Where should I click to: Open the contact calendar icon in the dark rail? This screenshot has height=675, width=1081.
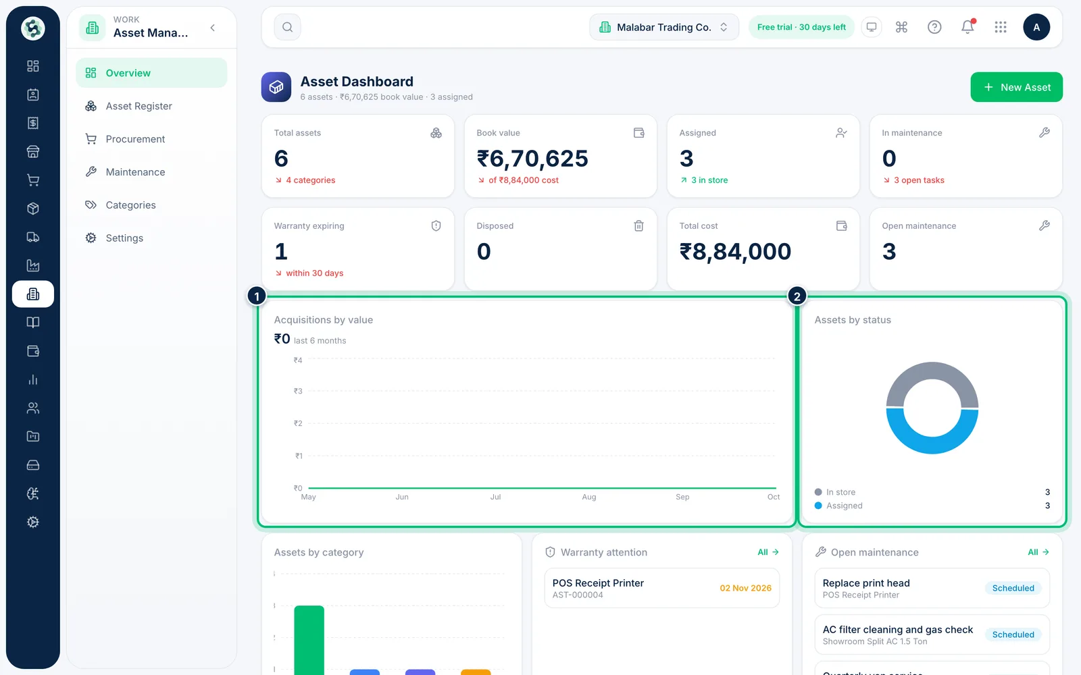point(32,94)
